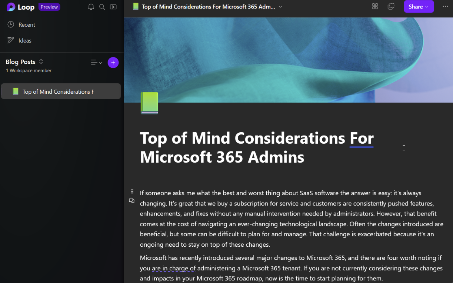Open the Loop components icon in header
Image resolution: width=453 pixels, height=283 pixels.
coord(375,6)
